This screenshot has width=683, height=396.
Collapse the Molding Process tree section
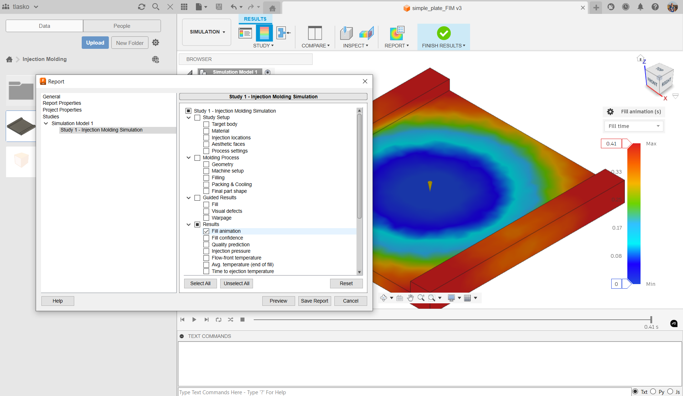tap(188, 158)
